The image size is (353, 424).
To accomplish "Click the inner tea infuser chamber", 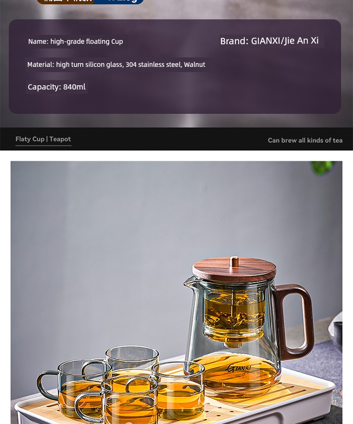I will click(234, 315).
